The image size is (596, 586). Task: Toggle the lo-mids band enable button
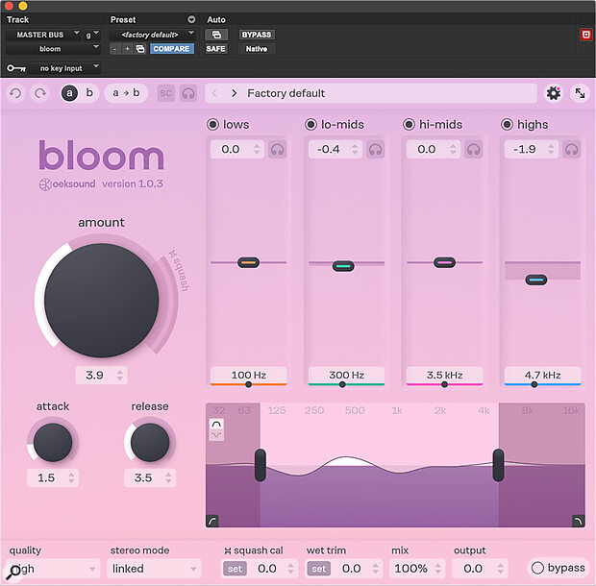tap(310, 124)
